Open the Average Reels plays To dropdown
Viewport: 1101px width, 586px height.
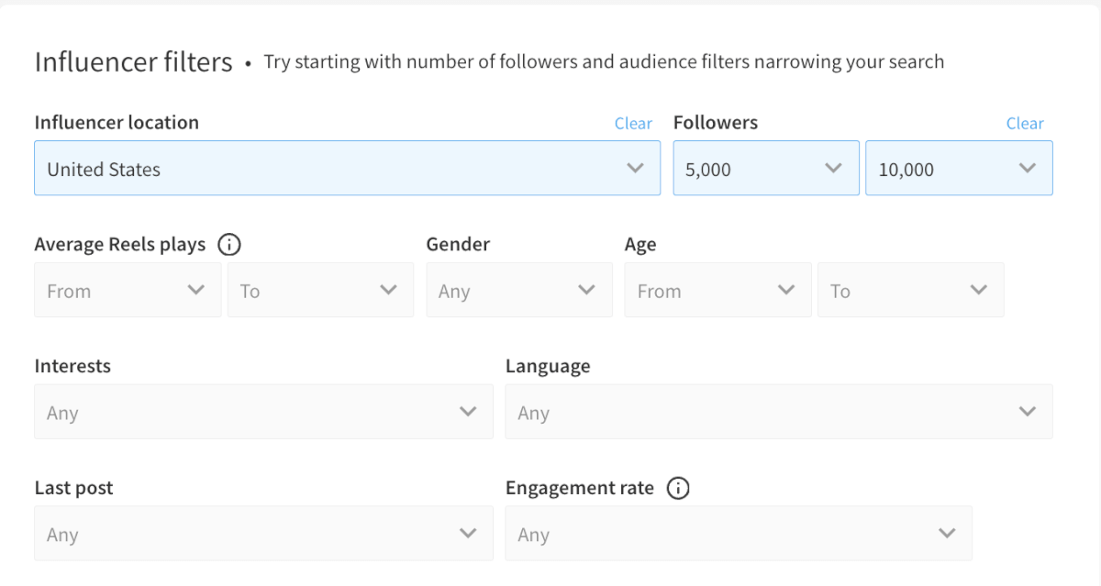(x=320, y=290)
